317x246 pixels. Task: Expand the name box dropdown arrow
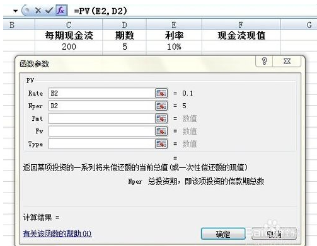point(16,11)
